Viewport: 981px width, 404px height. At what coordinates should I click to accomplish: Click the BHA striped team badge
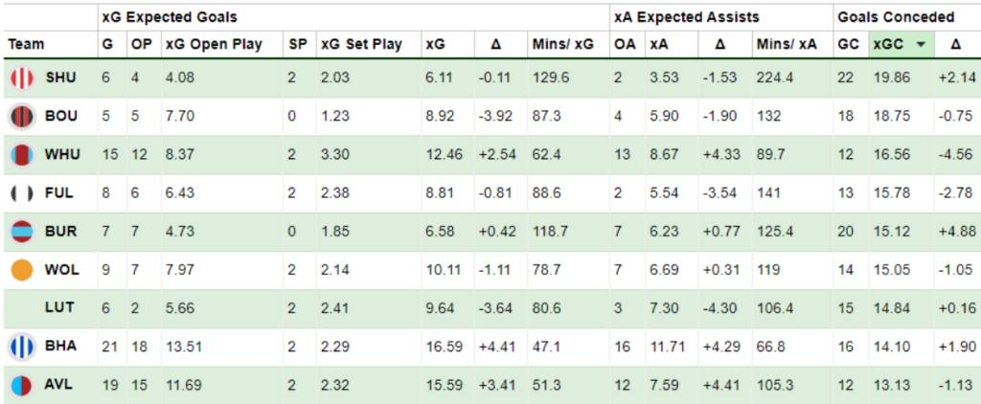(22, 347)
